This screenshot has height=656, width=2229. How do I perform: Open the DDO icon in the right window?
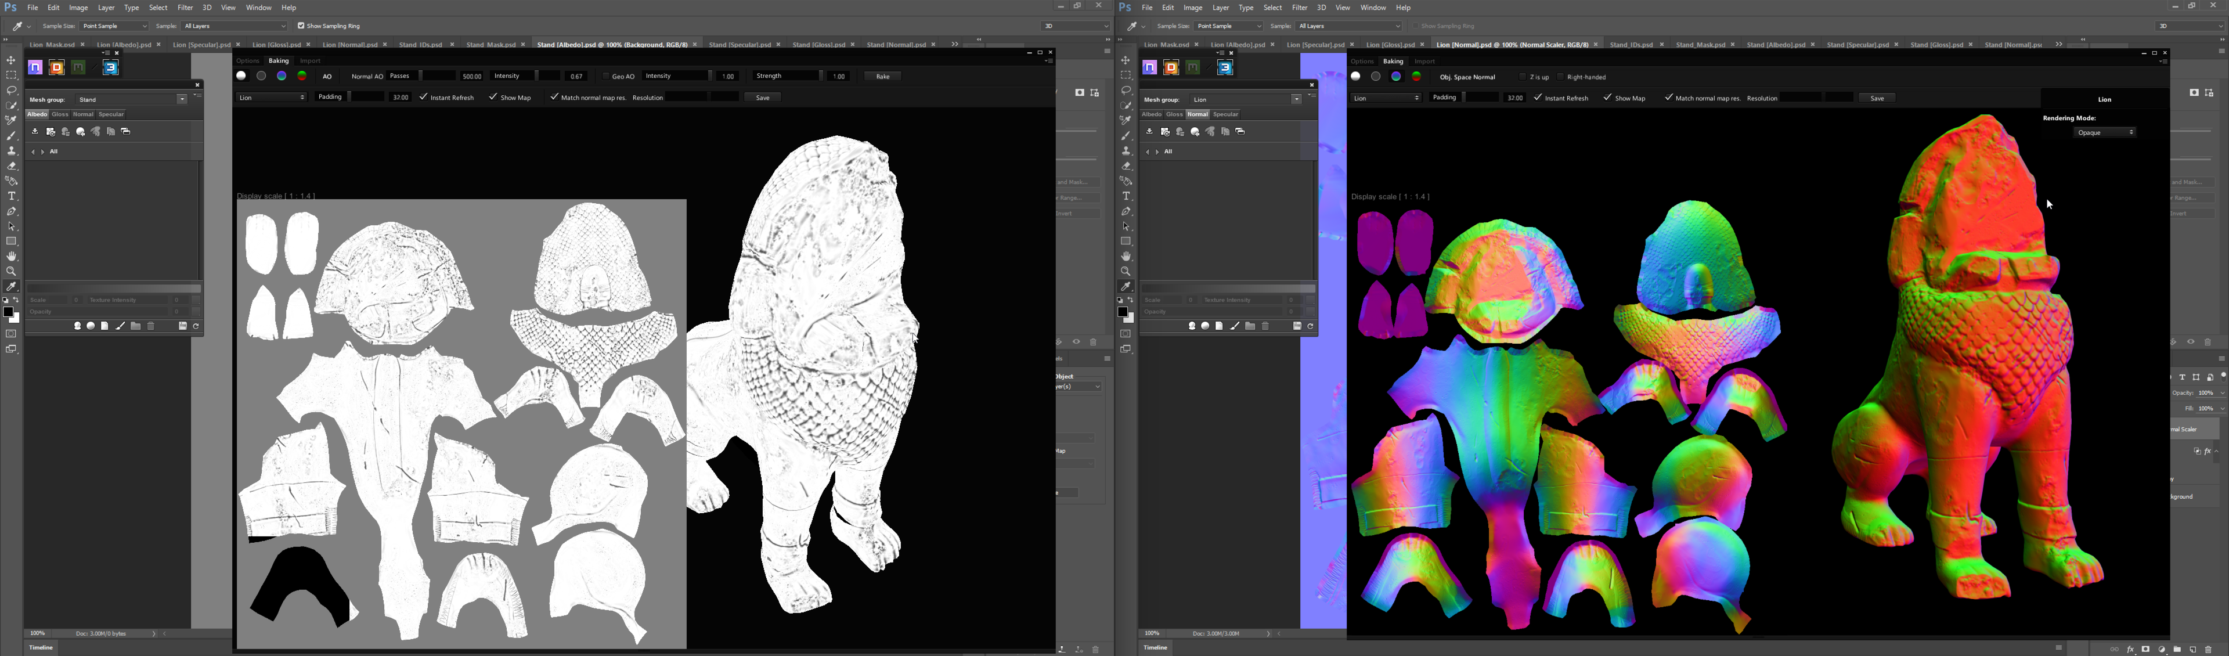pyautogui.click(x=1171, y=67)
